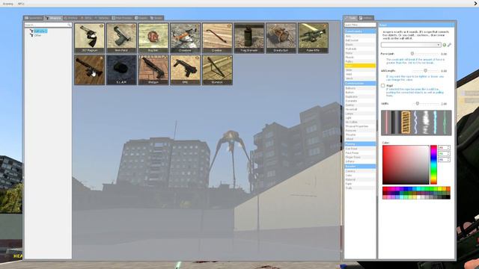This screenshot has width=479, height=269.
Task: Click the rope Width slider handle
Action: 418,104
